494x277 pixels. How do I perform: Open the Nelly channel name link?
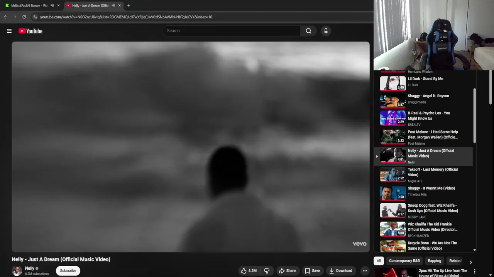pos(30,269)
